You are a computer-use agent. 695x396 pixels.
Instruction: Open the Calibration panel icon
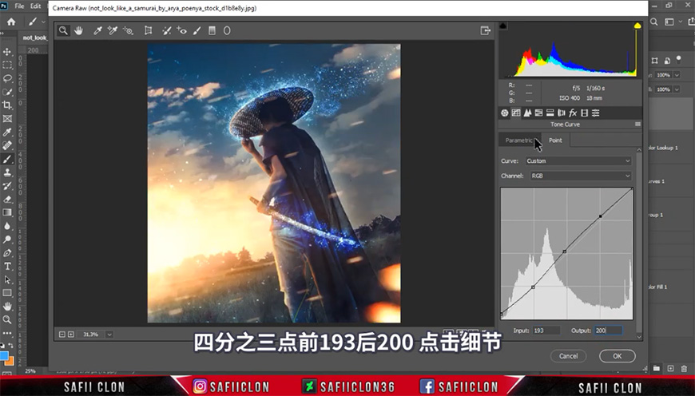pyautogui.click(x=584, y=113)
